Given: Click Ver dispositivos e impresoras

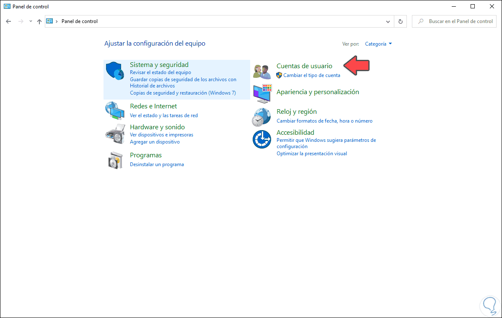Looking at the screenshot, I should pyautogui.click(x=162, y=135).
